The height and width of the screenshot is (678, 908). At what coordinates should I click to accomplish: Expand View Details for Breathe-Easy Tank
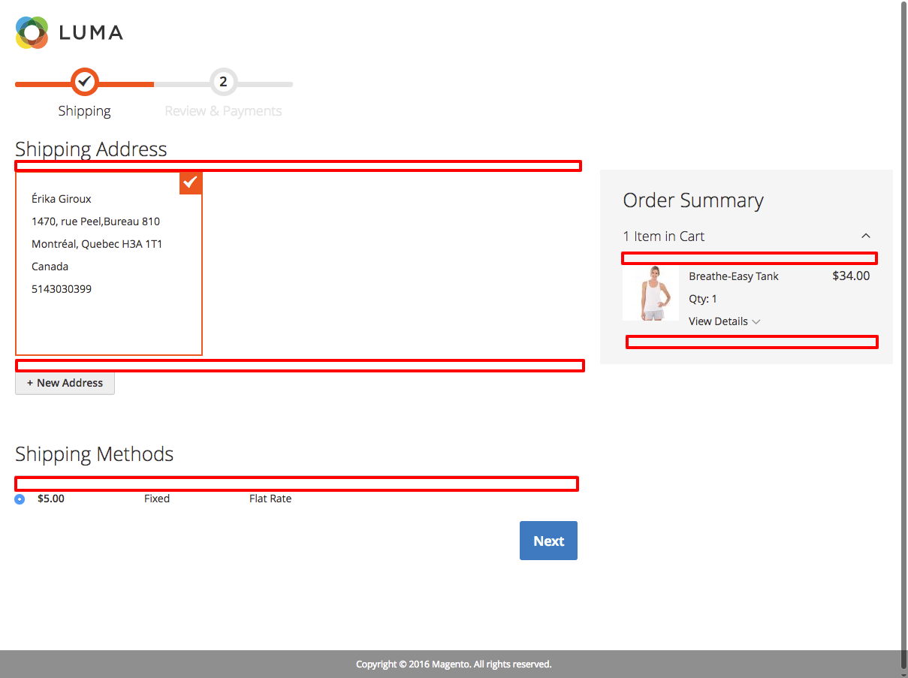[x=724, y=321]
